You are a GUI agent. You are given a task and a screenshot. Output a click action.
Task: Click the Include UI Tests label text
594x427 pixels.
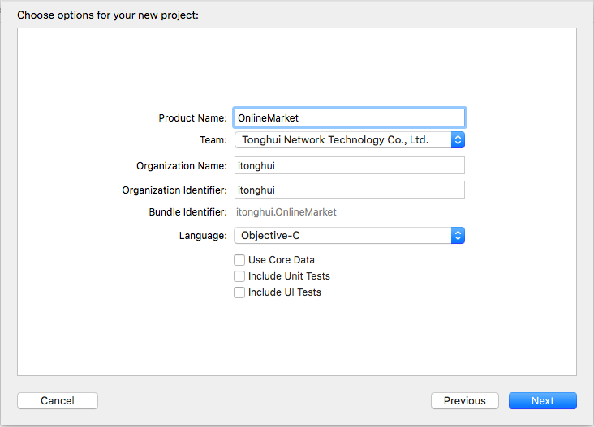tap(285, 292)
